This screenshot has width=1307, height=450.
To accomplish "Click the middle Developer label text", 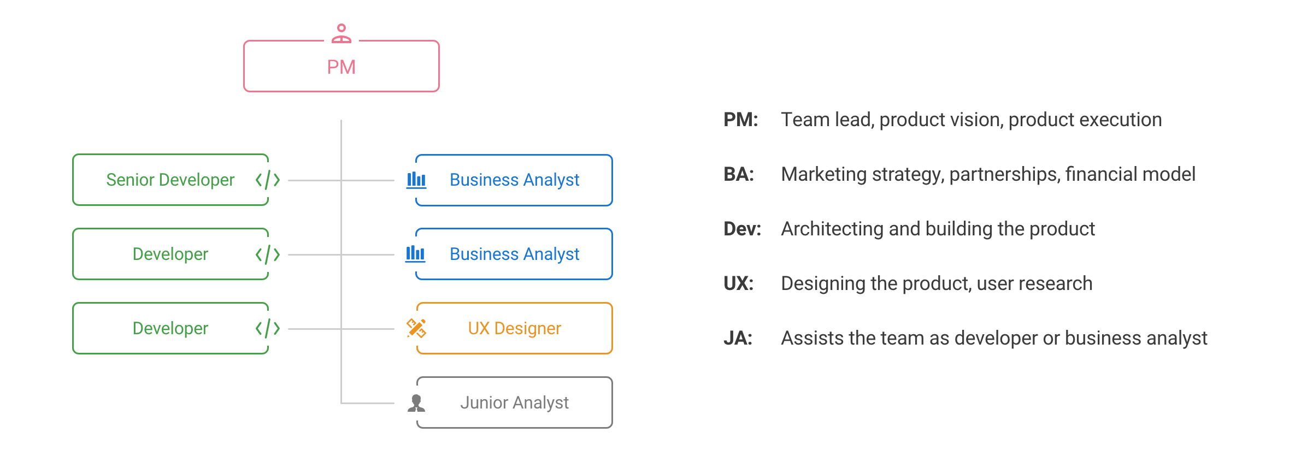I will pos(170,254).
